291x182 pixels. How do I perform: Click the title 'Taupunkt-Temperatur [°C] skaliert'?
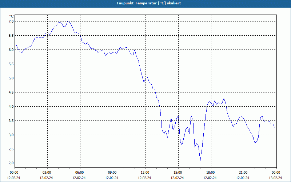[x=149, y=3]
